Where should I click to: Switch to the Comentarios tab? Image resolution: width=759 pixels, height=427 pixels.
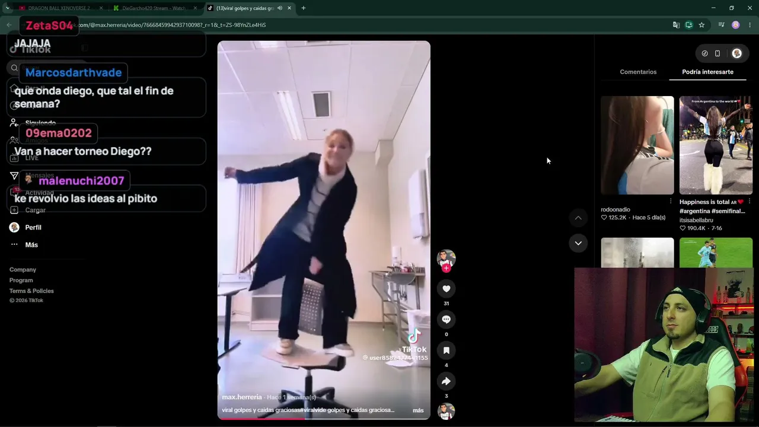point(638,72)
